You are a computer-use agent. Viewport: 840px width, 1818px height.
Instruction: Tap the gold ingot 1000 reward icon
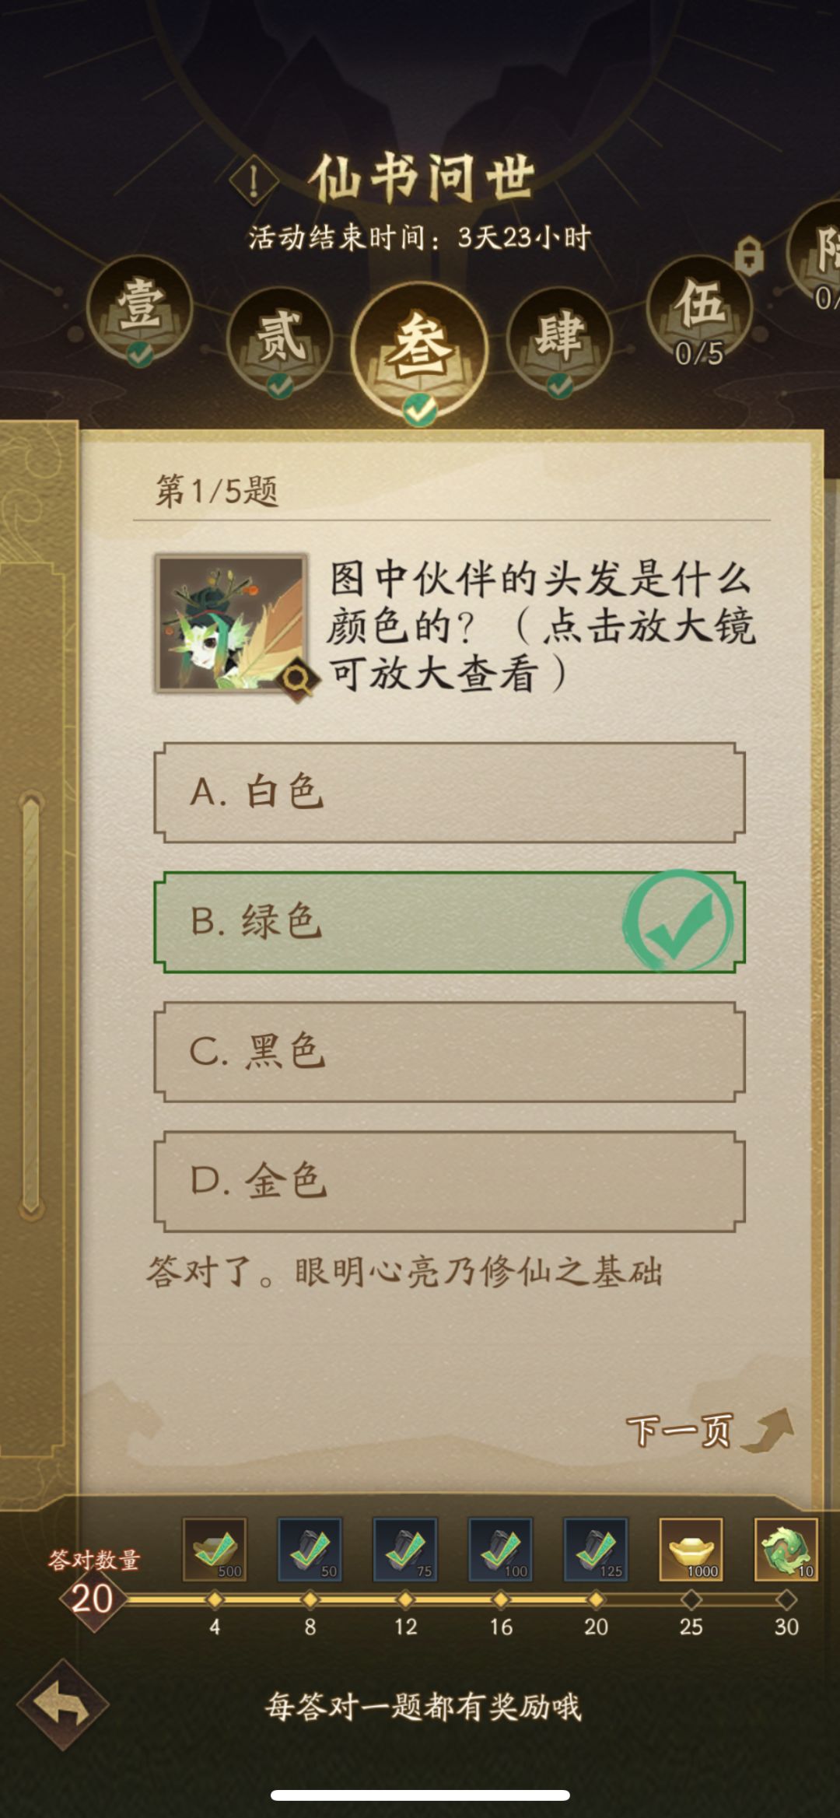pyautogui.click(x=691, y=1549)
